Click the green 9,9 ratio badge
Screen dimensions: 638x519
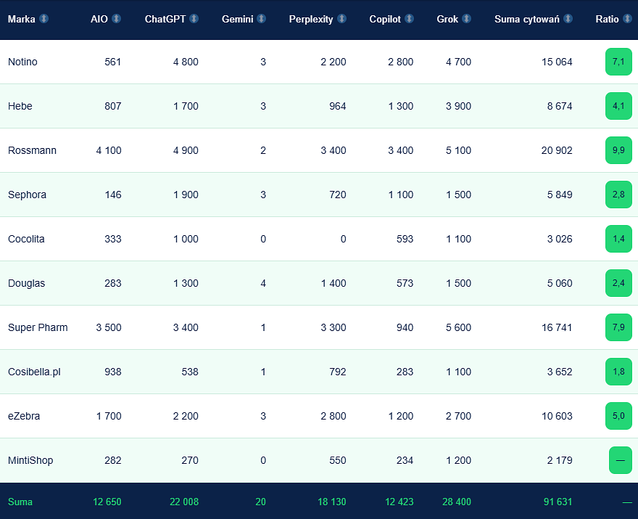click(x=618, y=150)
